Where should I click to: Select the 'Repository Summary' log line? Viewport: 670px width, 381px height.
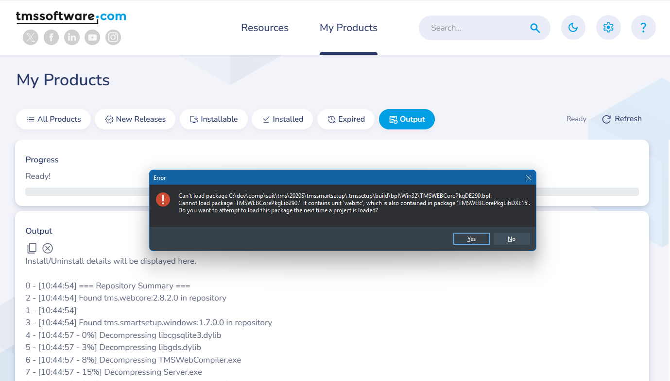coord(108,286)
